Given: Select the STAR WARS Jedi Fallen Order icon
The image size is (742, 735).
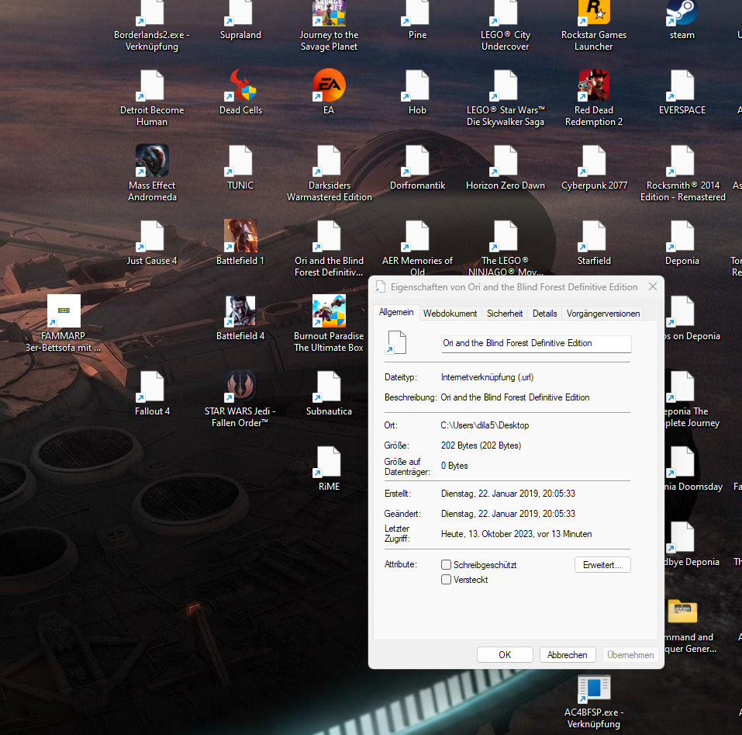Looking at the screenshot, I should pyautogui.click(x=240, y=387).
